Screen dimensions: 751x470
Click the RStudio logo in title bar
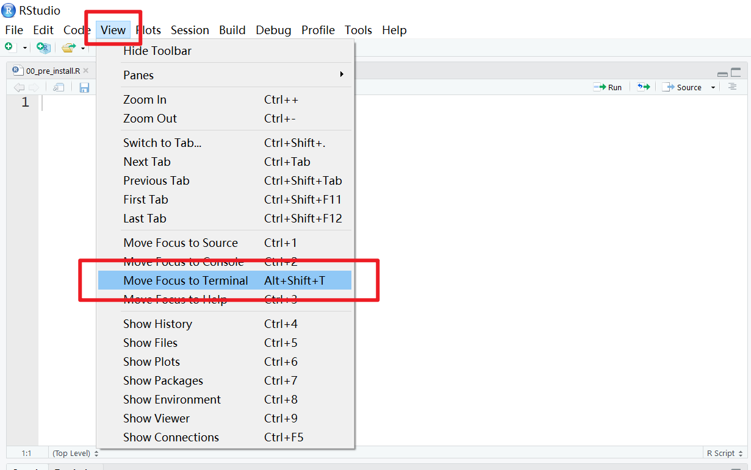pyautogui.click(x=9, y=10)
